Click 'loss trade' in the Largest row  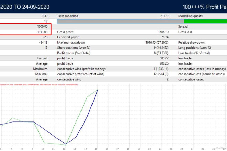point(185,58)
